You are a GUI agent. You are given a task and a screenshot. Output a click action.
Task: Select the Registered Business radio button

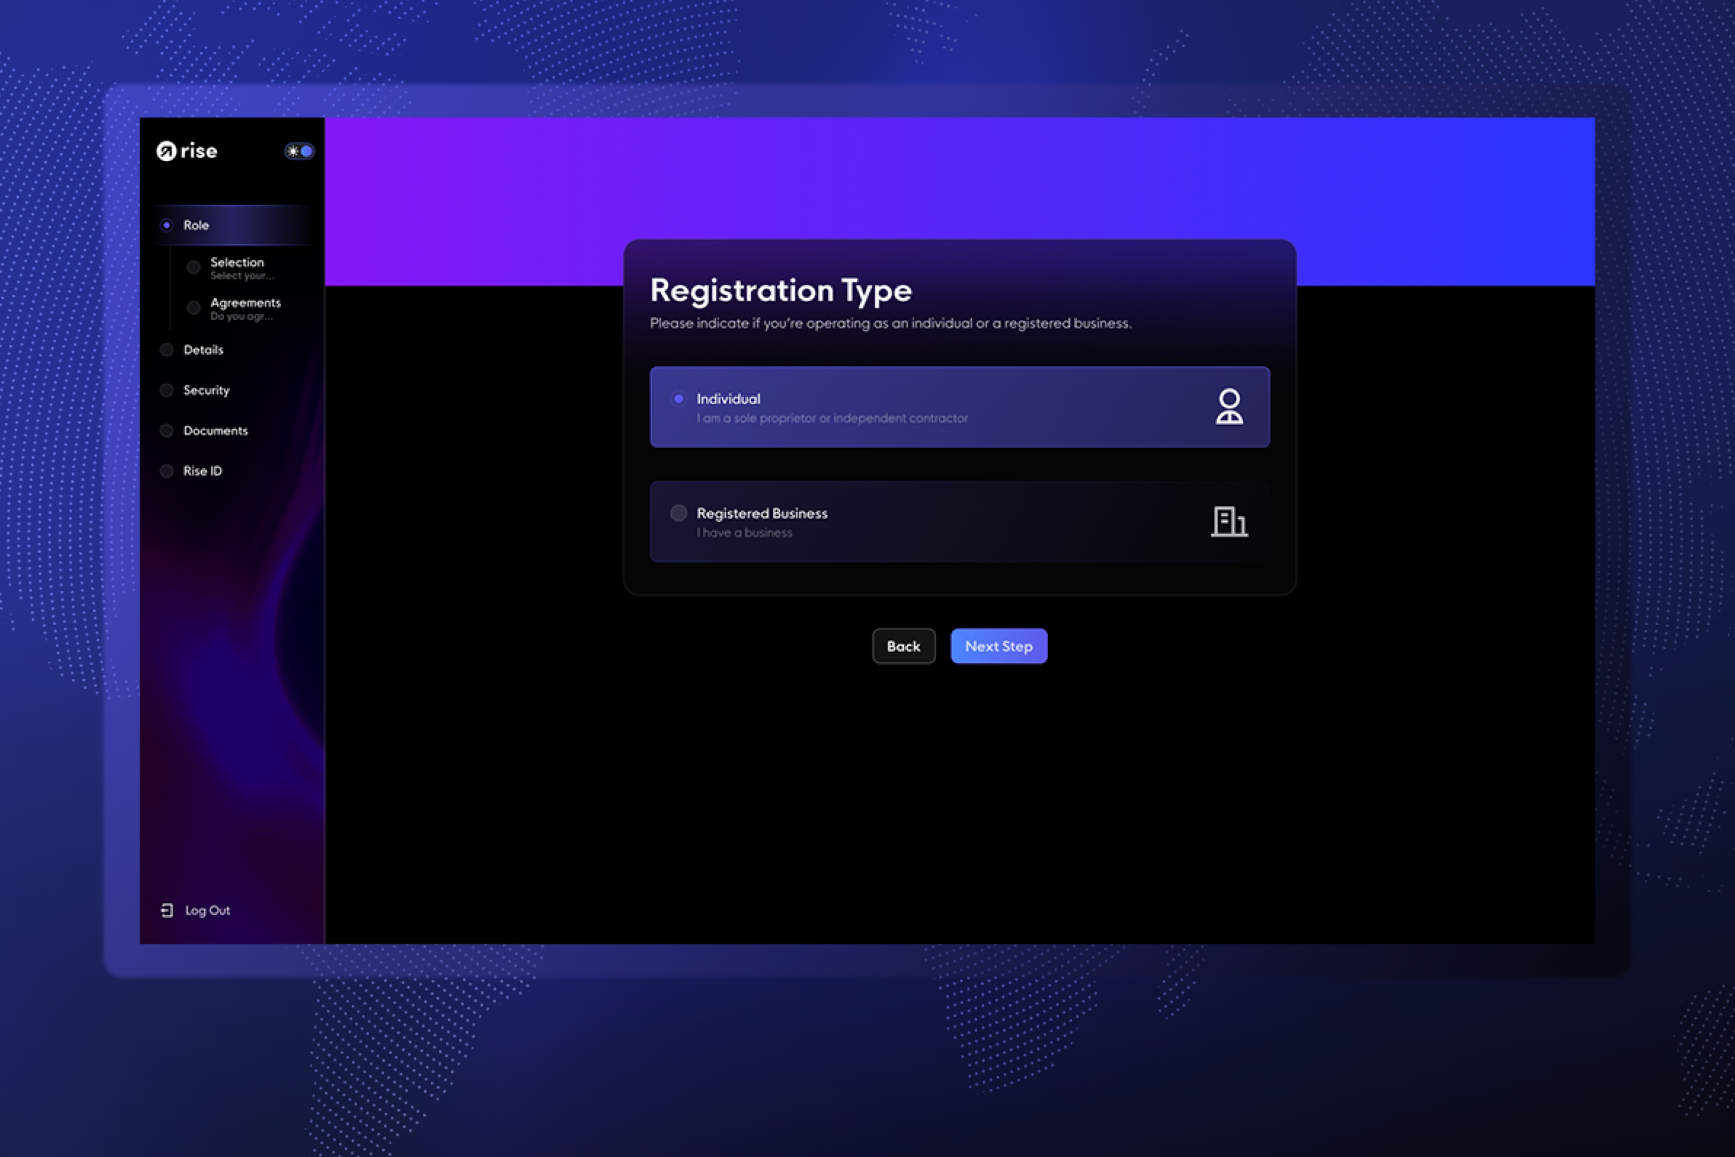coord(678,513)
